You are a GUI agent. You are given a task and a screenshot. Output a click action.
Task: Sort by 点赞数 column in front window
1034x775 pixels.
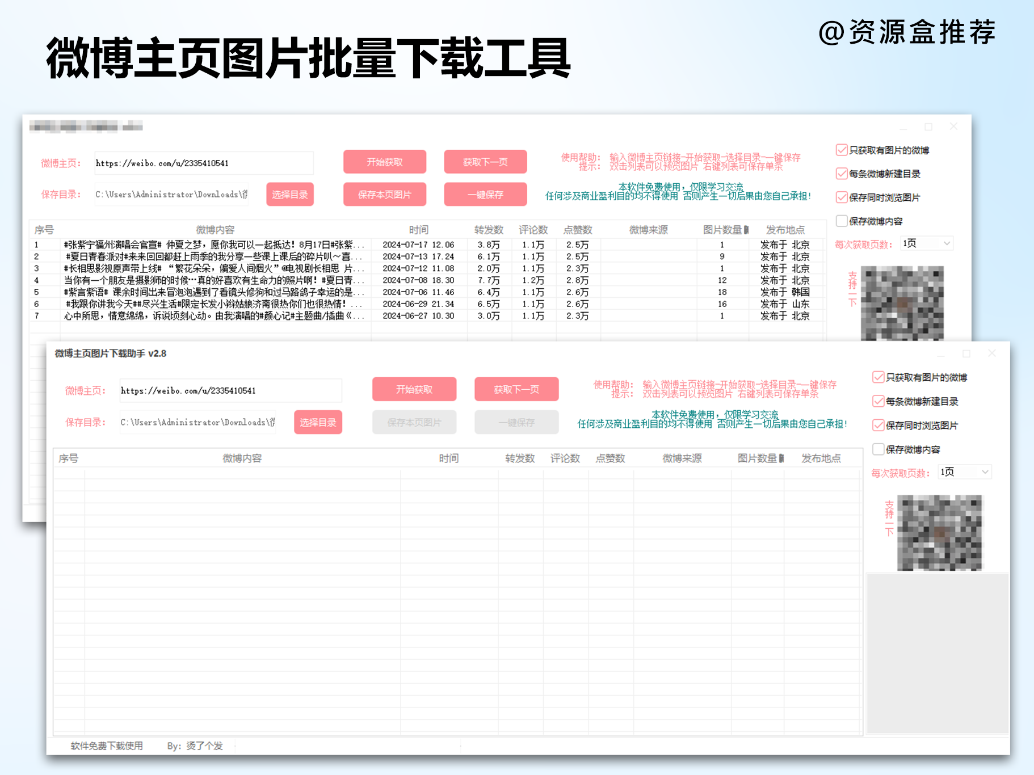pos(611,458)
